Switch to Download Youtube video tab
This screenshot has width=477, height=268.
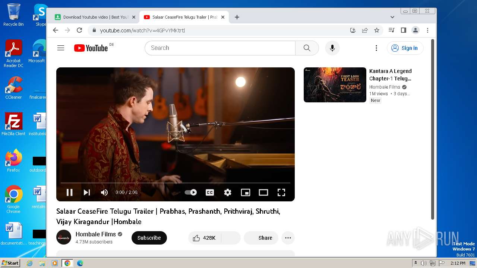coord(92,17)
